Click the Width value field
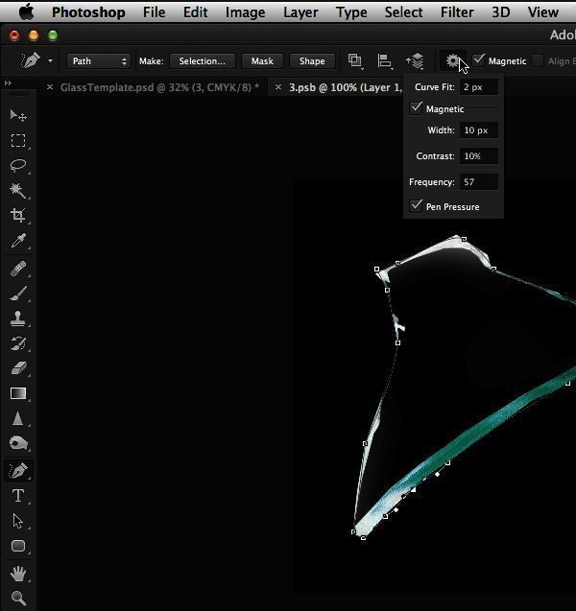 [478, 130]
